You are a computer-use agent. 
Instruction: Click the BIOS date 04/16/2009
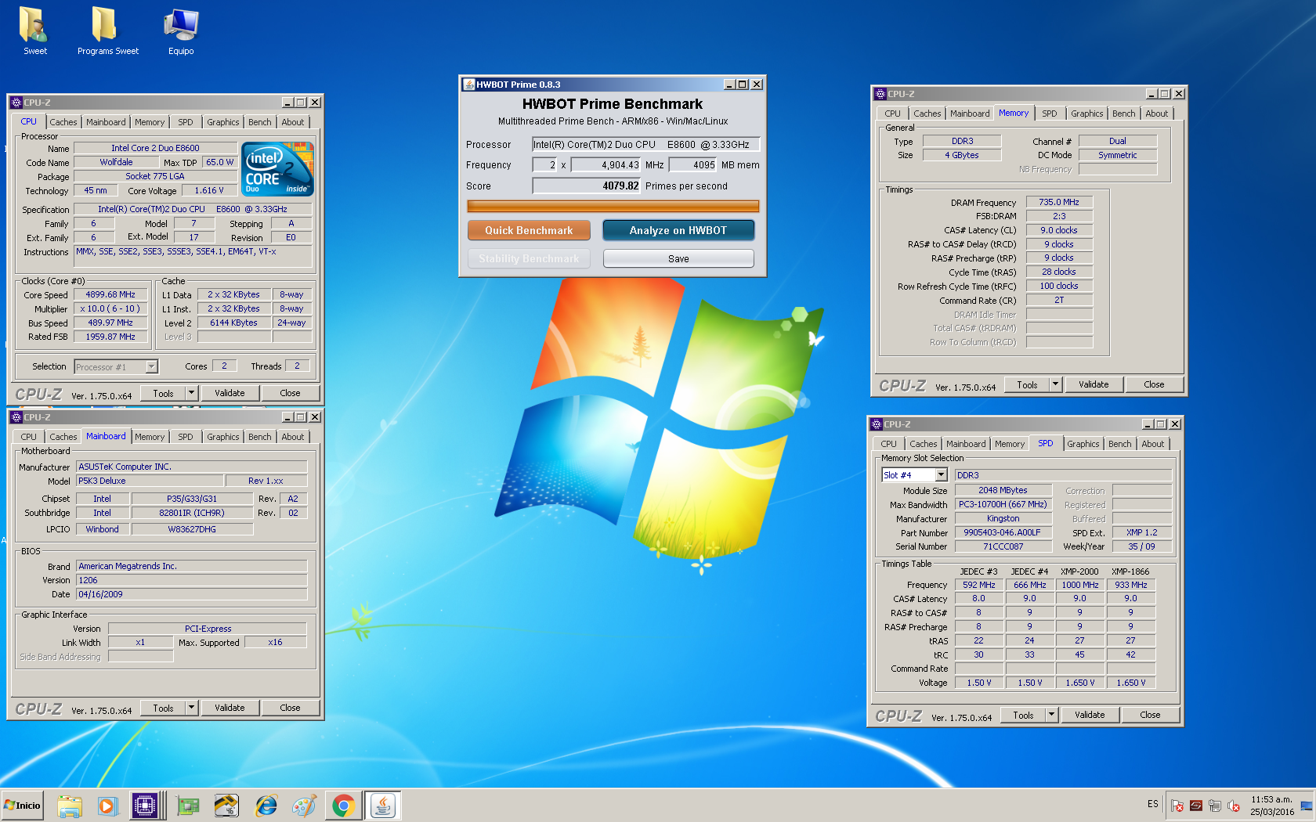click(191, 594)
